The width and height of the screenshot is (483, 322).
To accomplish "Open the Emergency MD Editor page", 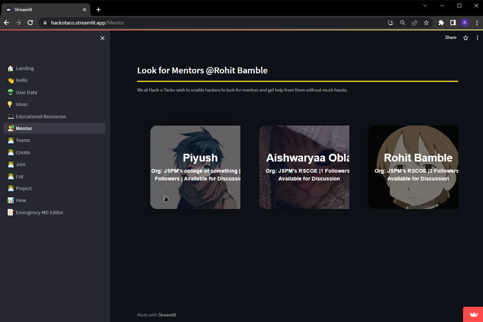I will pos(54,212).
